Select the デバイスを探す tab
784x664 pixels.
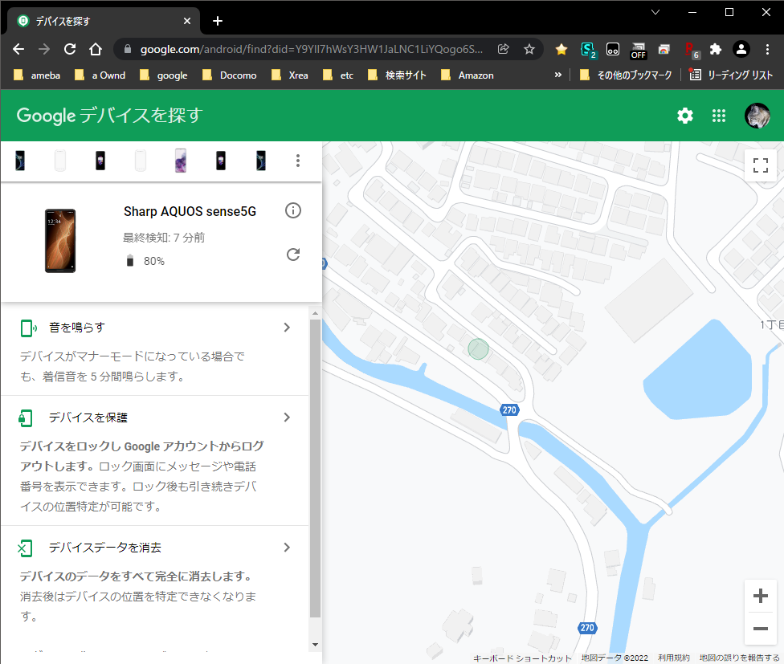(104, 21)
